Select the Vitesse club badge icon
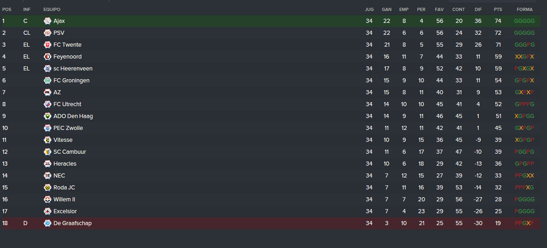Screen dimensions: 547x248 (x=48, y=140)
